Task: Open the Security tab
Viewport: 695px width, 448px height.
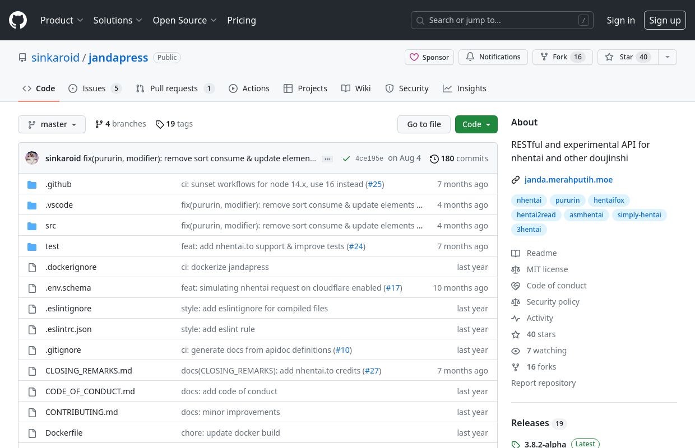Action: pos(407,88)
